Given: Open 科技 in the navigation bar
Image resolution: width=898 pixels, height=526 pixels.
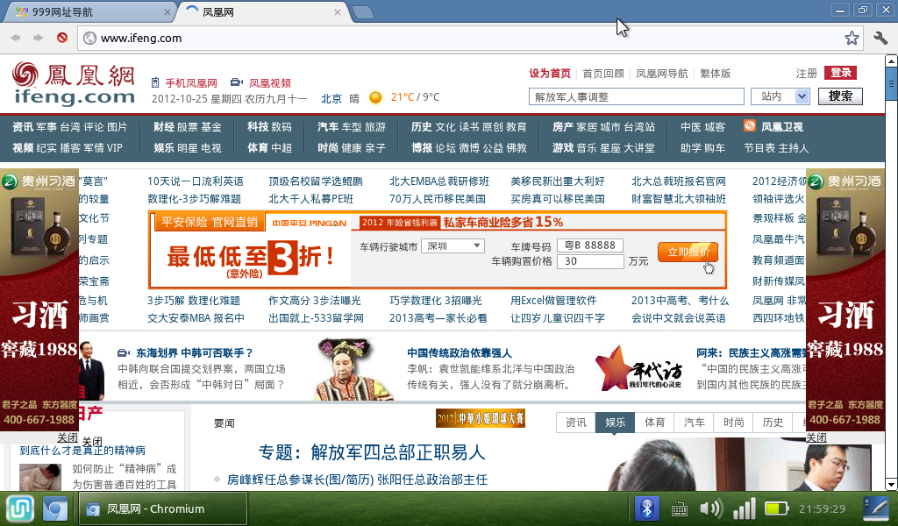Looking at the screenshot, I should 258,126.
